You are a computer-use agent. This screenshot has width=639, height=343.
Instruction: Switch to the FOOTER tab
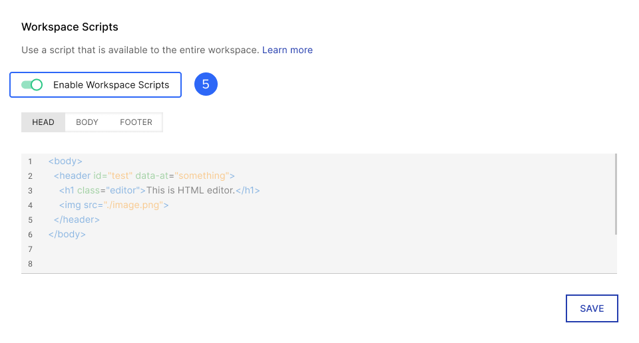tap(136, 122)
